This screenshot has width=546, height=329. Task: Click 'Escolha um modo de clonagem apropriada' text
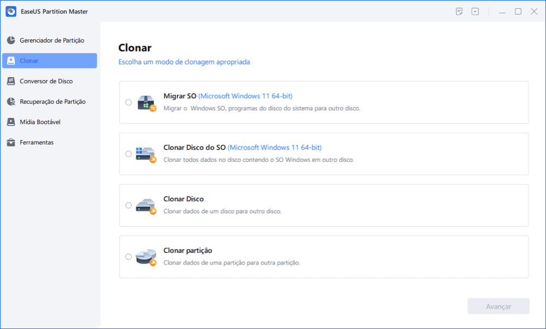coord(184,62)
